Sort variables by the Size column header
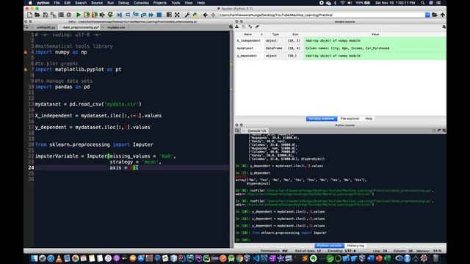Screen dimensions: 470x264 point(295,34)
